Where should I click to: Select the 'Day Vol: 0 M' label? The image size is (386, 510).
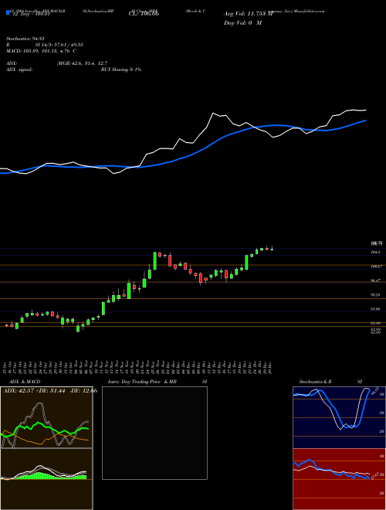242,22
